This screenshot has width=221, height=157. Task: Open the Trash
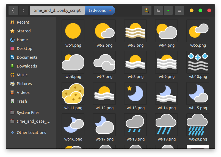click(x=31, y=101)
